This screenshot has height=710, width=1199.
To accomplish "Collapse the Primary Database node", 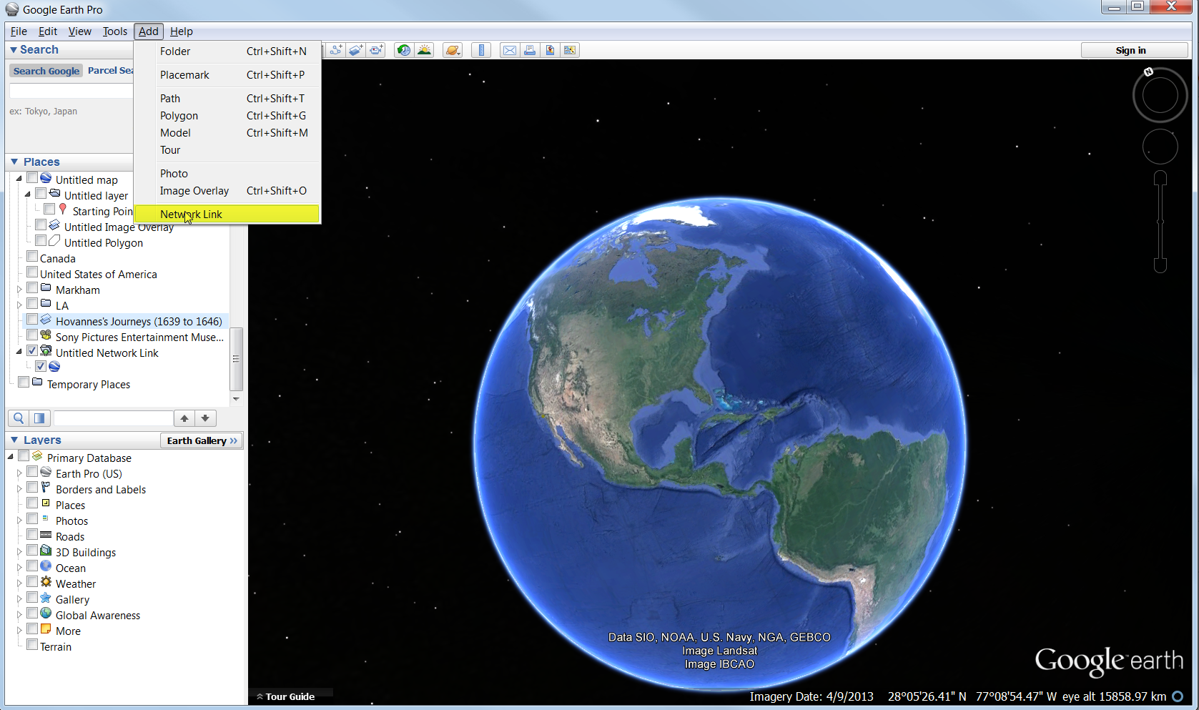I will pyautogui.click(x=11, y=457).
